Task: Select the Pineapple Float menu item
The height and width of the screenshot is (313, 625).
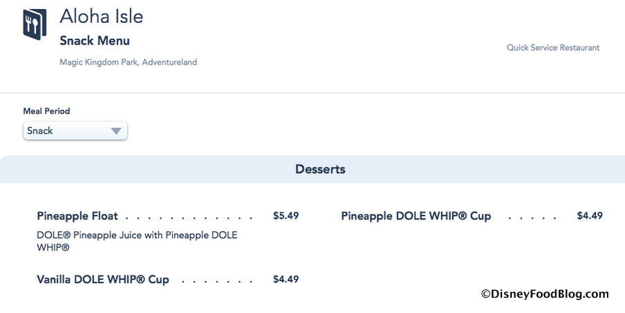Action: pos(77,216)
